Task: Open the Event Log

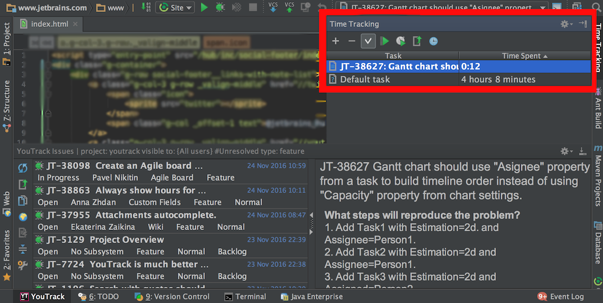Action: pos(561,297)
